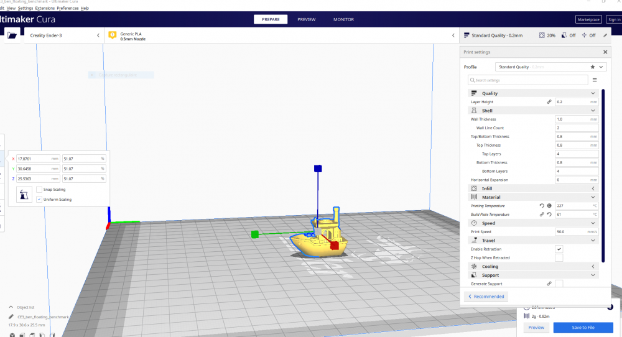The height and width of the screenshot is (337, 622).
Task: Click the Search settings field
Action: [527, 80]
